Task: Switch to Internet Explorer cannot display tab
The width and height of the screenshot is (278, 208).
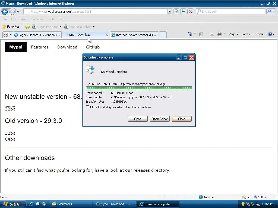Action: click(x=134, y=35)
